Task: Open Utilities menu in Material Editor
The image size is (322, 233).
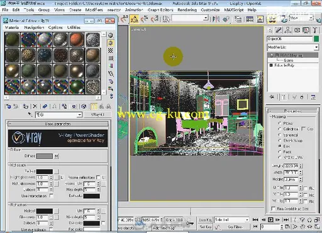Action: click(x=74, y=28)
